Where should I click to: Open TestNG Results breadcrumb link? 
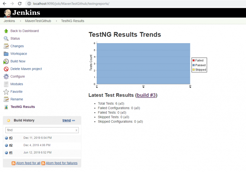73,21
